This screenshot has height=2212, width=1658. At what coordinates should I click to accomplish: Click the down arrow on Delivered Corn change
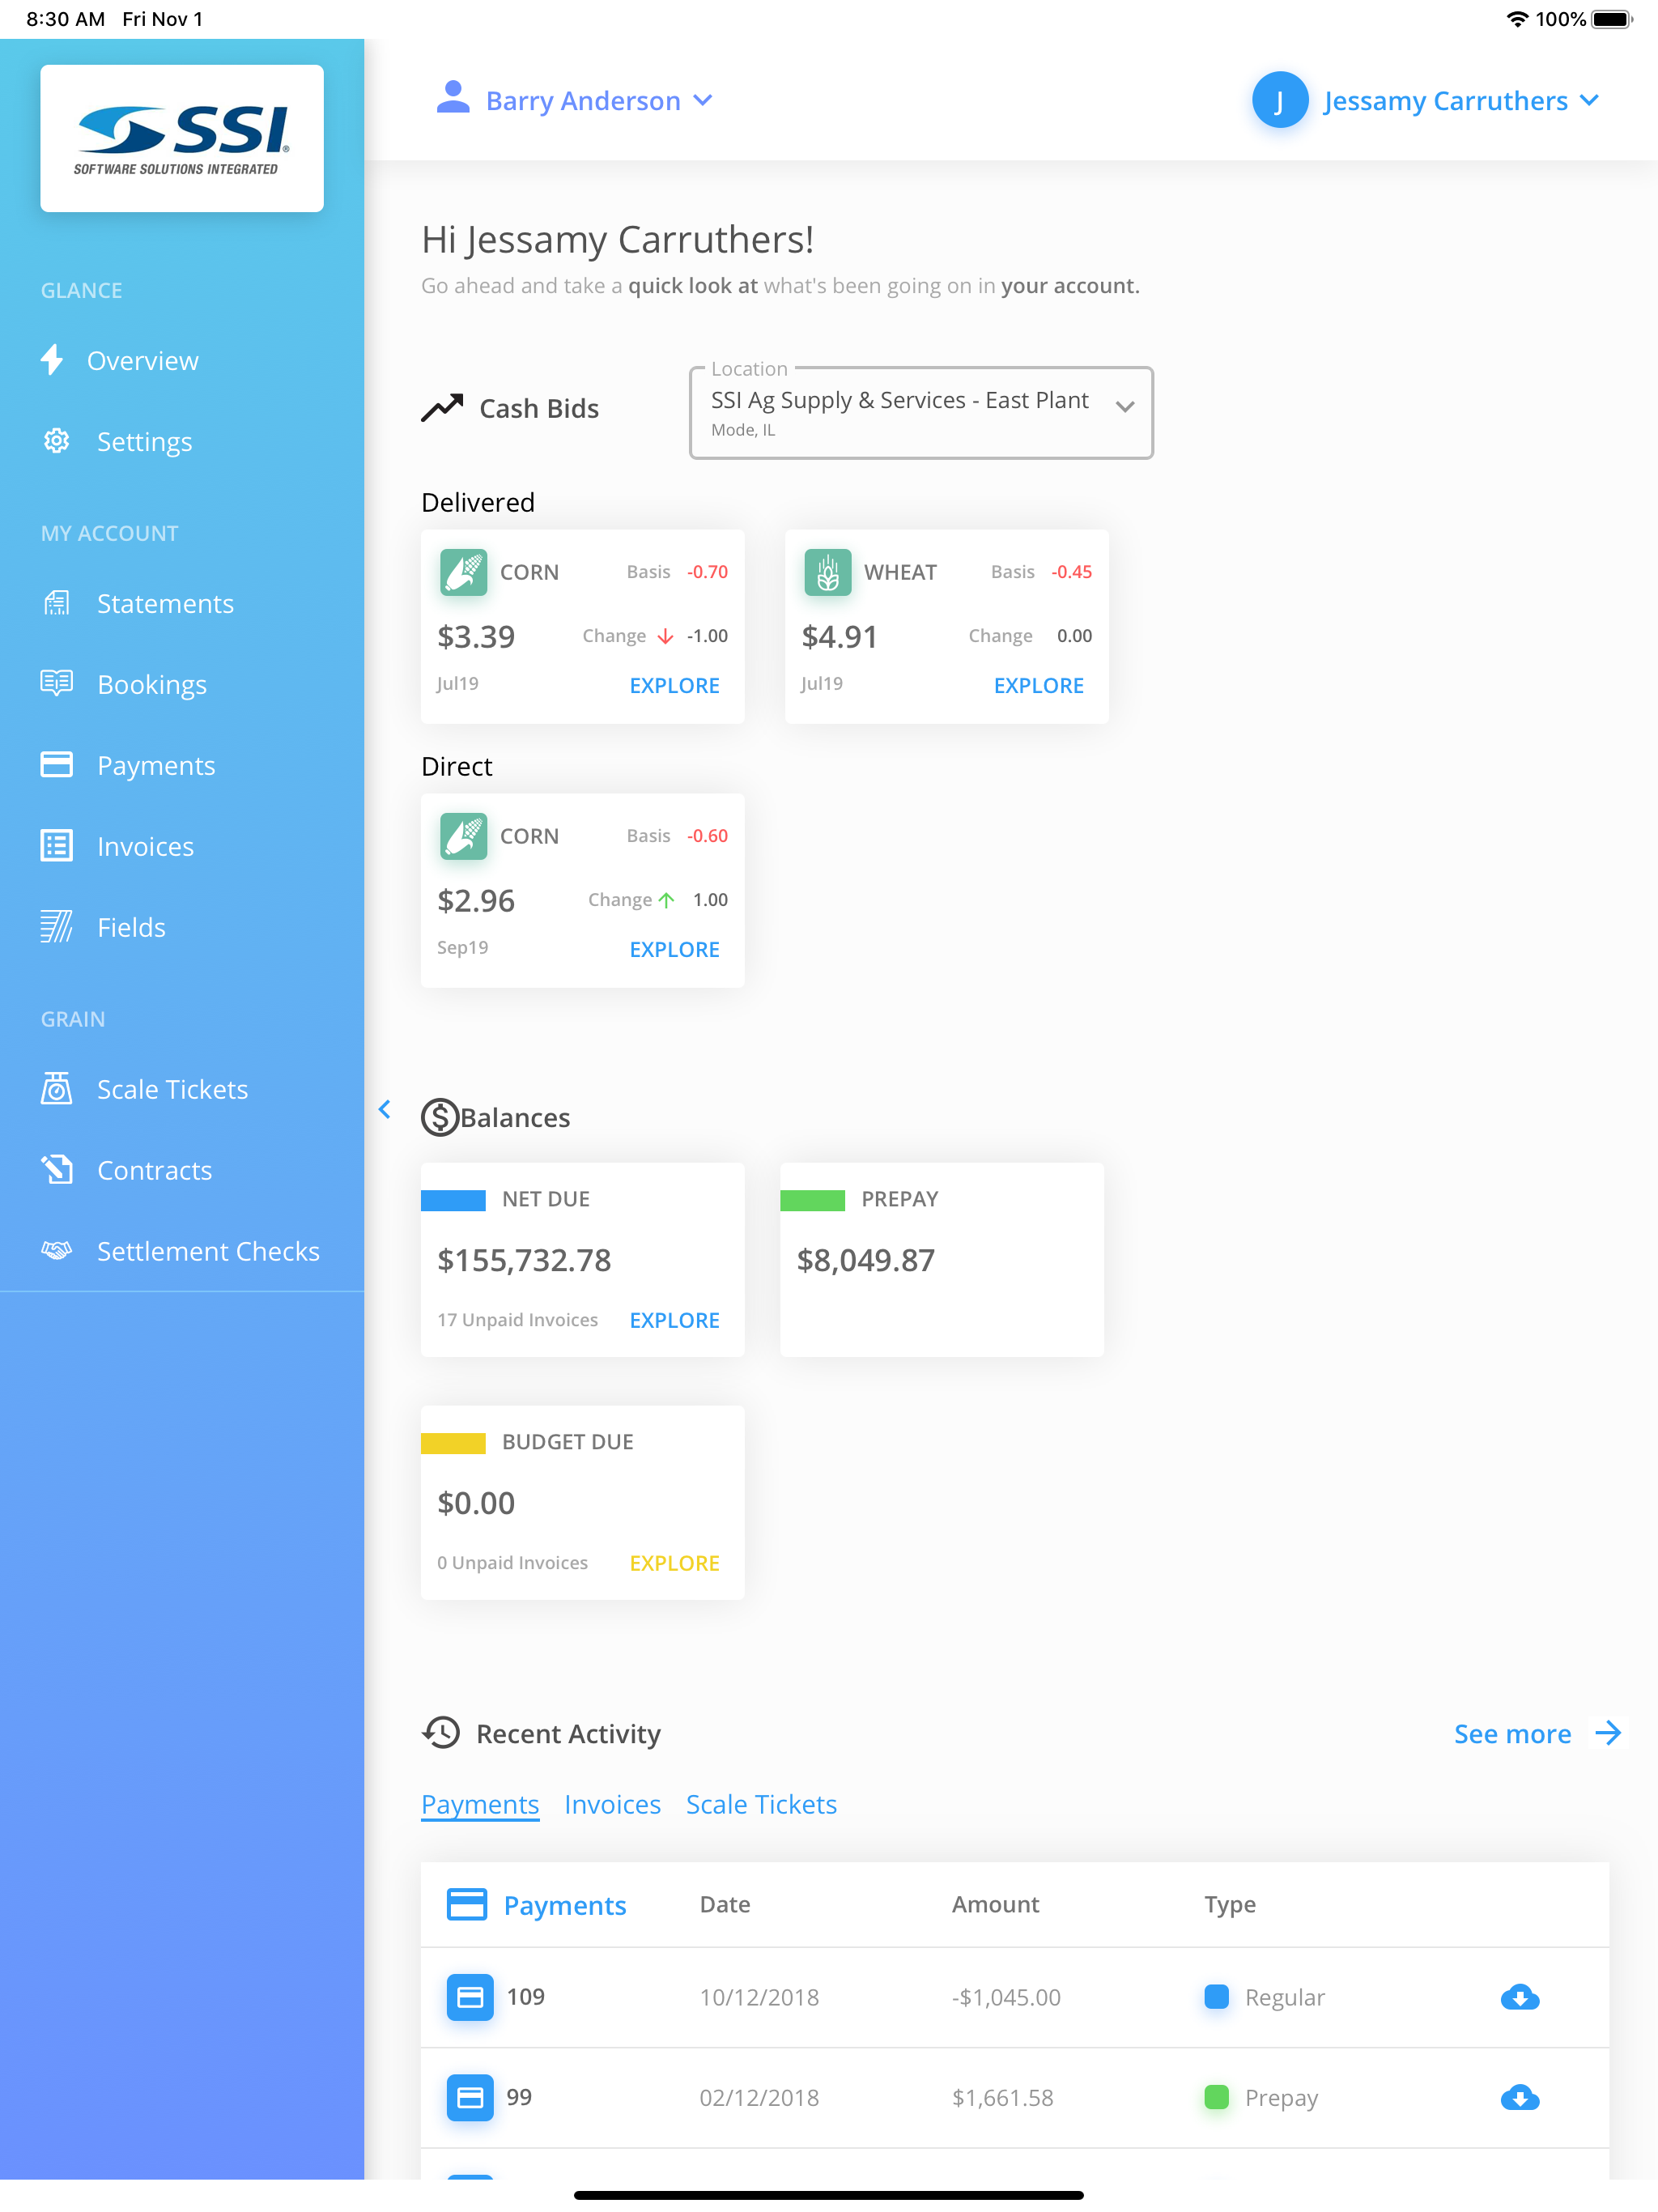pyautogui.click(x=666, y=636)
